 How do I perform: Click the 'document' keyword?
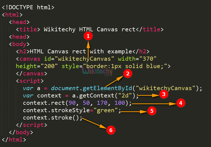(65, 88)
